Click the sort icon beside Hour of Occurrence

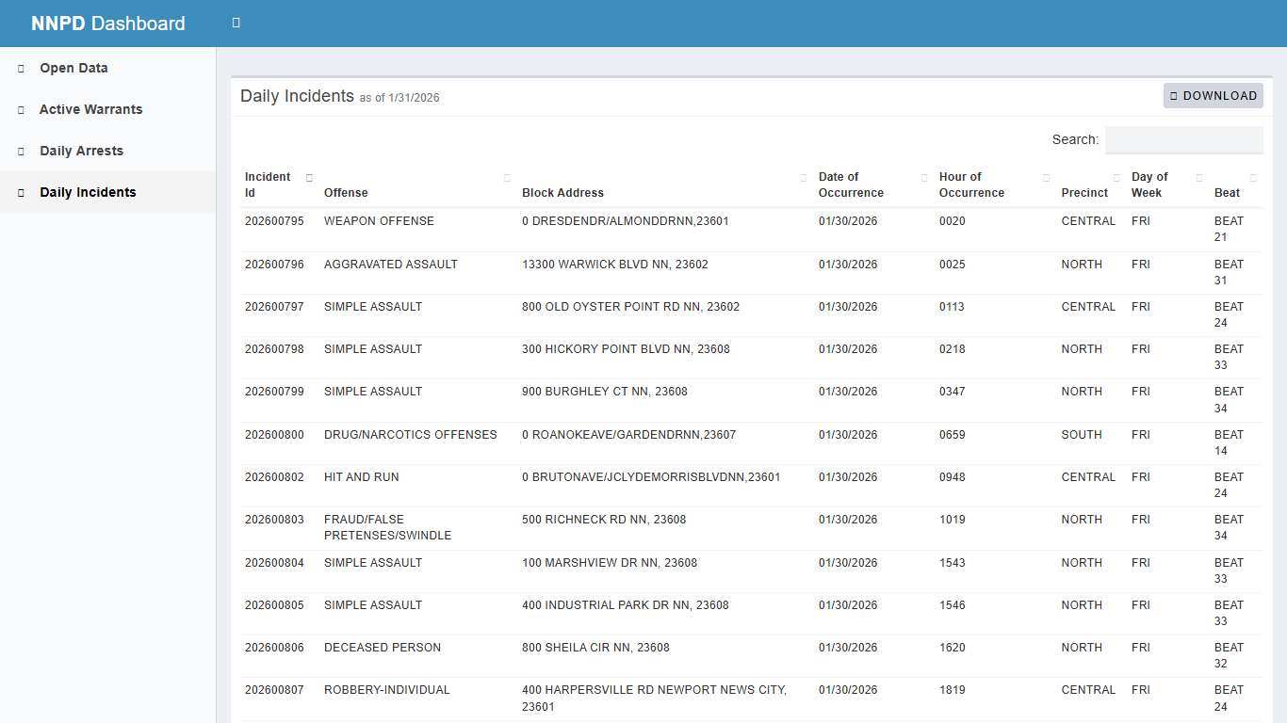pyautogui.click(x=1045, y=177)
